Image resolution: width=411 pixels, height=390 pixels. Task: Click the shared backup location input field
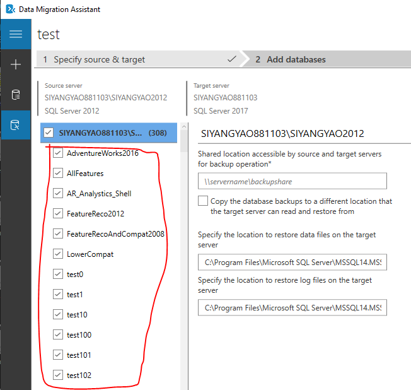pyautogui.click(x=292, y=181)
